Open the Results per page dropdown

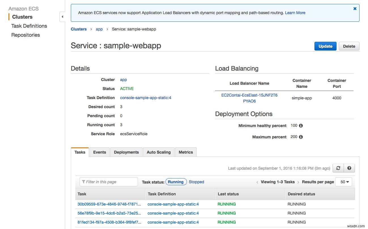point(343,182)
